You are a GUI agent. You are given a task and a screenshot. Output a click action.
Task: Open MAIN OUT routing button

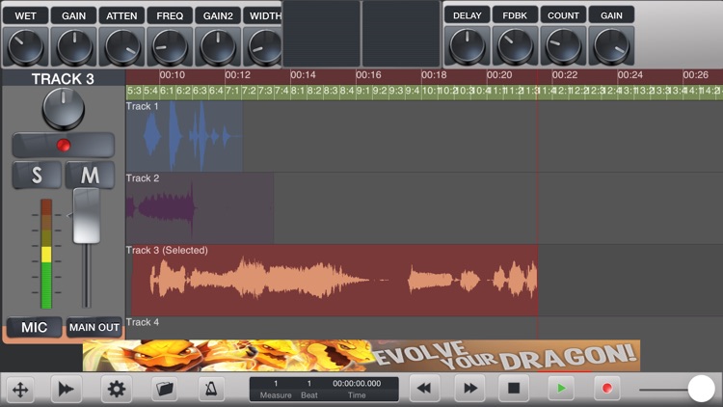[94, 327]
